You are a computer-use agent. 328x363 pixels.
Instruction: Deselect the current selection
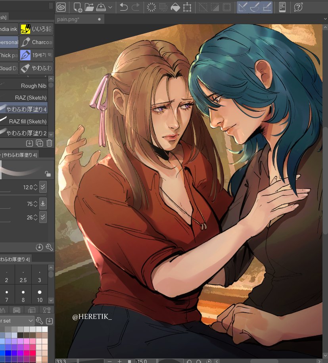coord(203,7)
